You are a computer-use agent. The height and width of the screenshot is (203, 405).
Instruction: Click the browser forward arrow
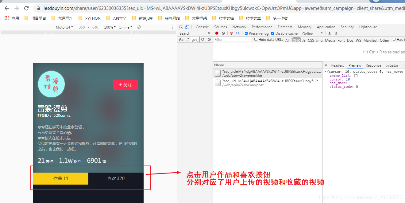pos(17,8)
